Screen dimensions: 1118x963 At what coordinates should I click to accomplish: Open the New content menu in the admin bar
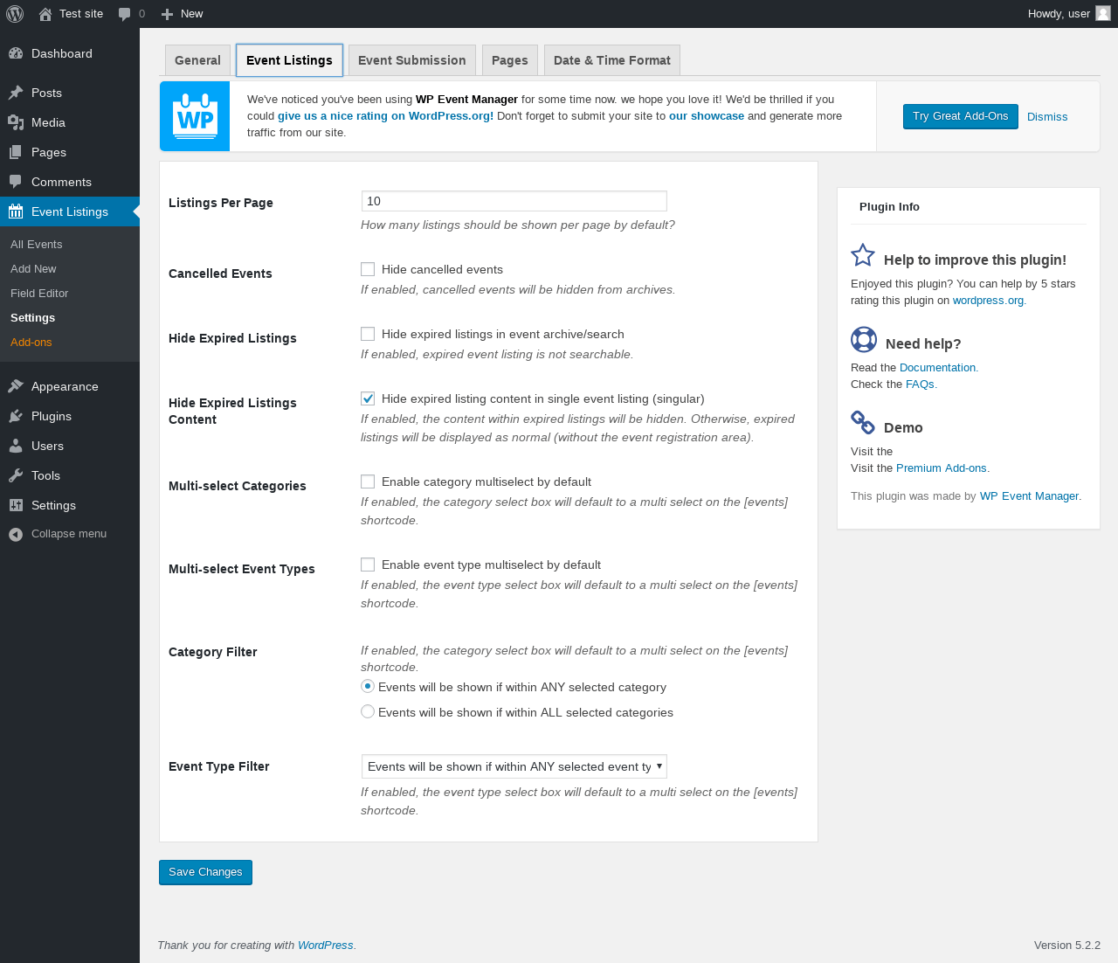[x=183, y=14]
